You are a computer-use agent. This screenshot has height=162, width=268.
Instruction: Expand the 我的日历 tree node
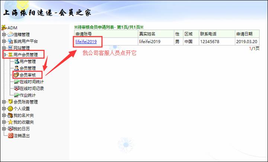[x=4, y=129]
